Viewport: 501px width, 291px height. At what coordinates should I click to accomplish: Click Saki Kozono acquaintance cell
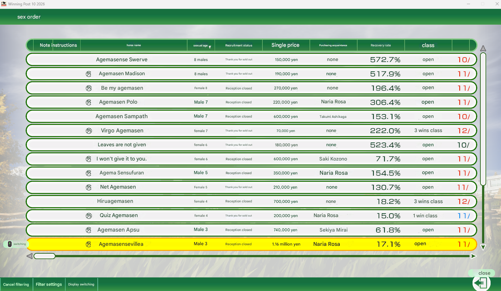333,159
